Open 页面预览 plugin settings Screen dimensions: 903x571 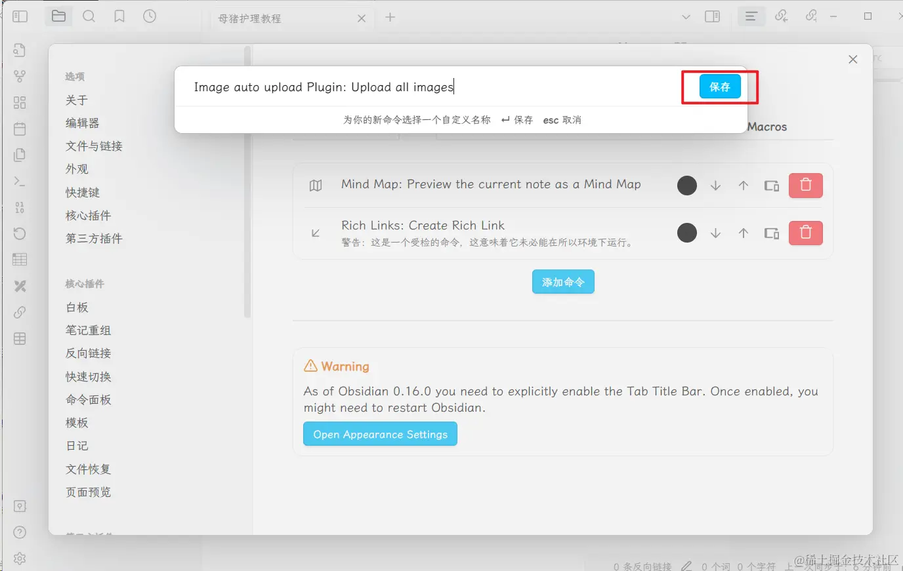click(x=89, y=492)
